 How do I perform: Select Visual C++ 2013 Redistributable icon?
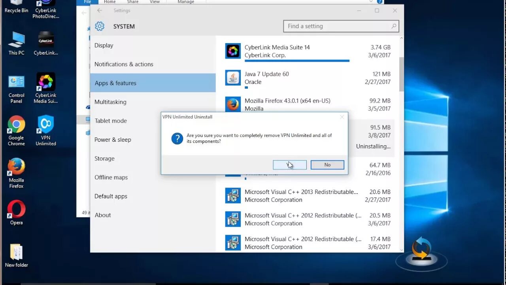click(x=233, y=196)
